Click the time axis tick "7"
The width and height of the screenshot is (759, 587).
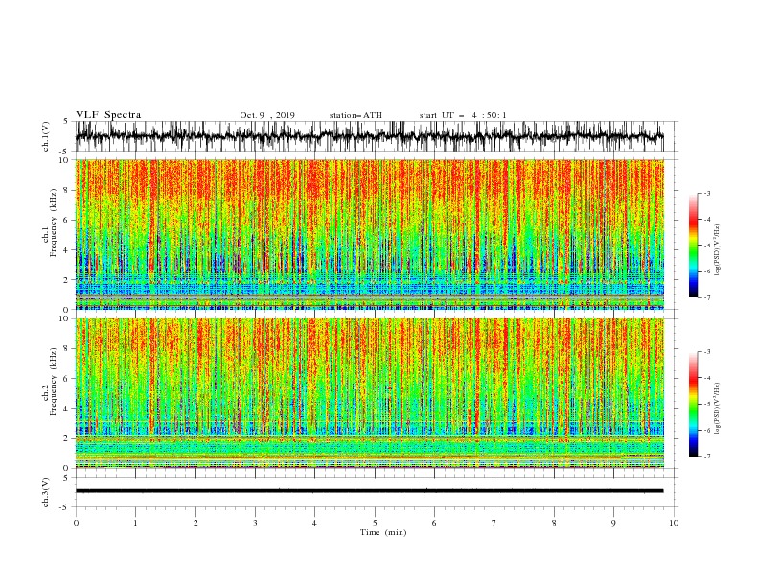pos(494,523)
